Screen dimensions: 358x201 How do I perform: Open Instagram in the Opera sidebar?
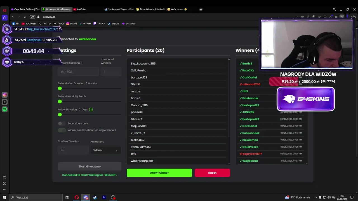pyautogui.click(x=4, y=95)
